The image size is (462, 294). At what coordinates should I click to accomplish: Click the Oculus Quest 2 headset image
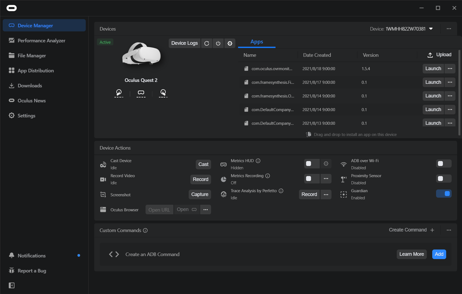pyautogui.click(x=141, y=54)
